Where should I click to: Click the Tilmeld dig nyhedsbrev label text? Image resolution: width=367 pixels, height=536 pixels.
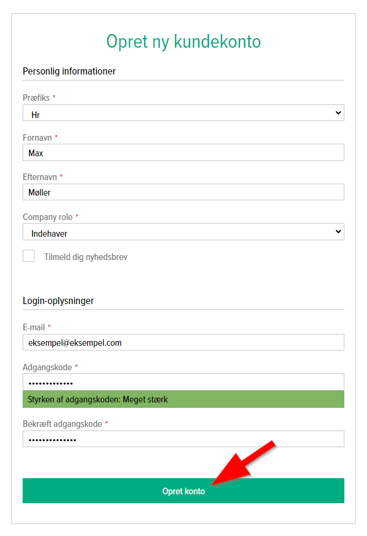86,258
